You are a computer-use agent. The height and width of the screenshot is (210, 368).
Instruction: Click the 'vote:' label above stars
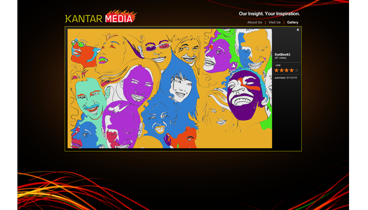[x=278, y=65]
